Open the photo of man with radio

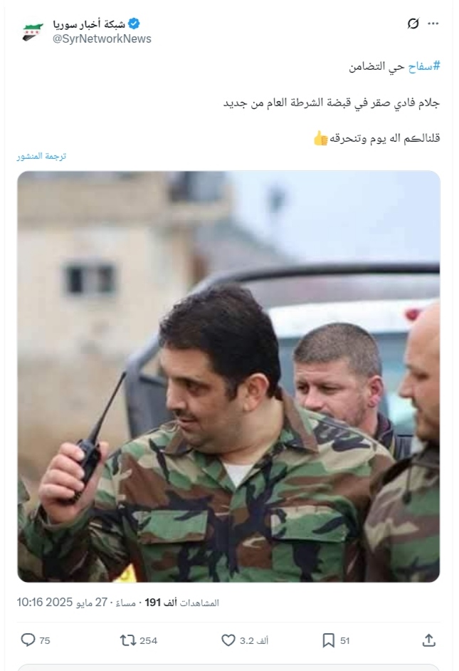tap(228, 377)
